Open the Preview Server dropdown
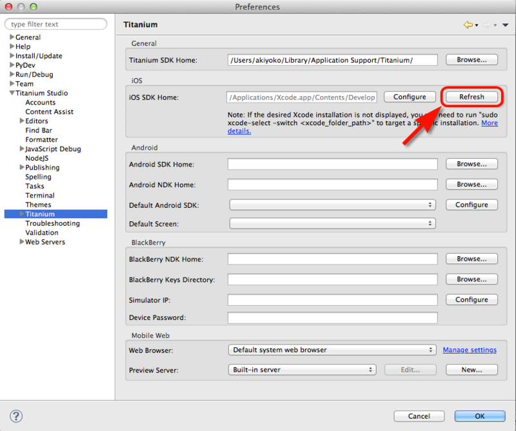516x431 pixels. coord(302,370)
